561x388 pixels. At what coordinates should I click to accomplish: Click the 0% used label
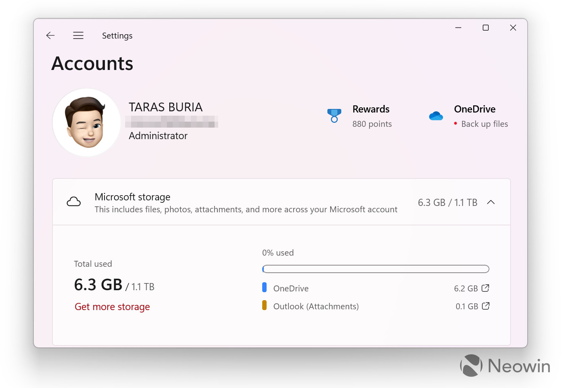(x=278, y=253)
